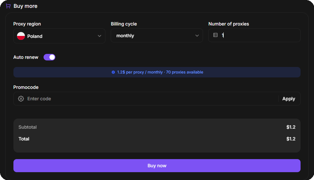314x180 pixels.
Task: Click the blue info icon in price banner
Action: coord(113,72)
